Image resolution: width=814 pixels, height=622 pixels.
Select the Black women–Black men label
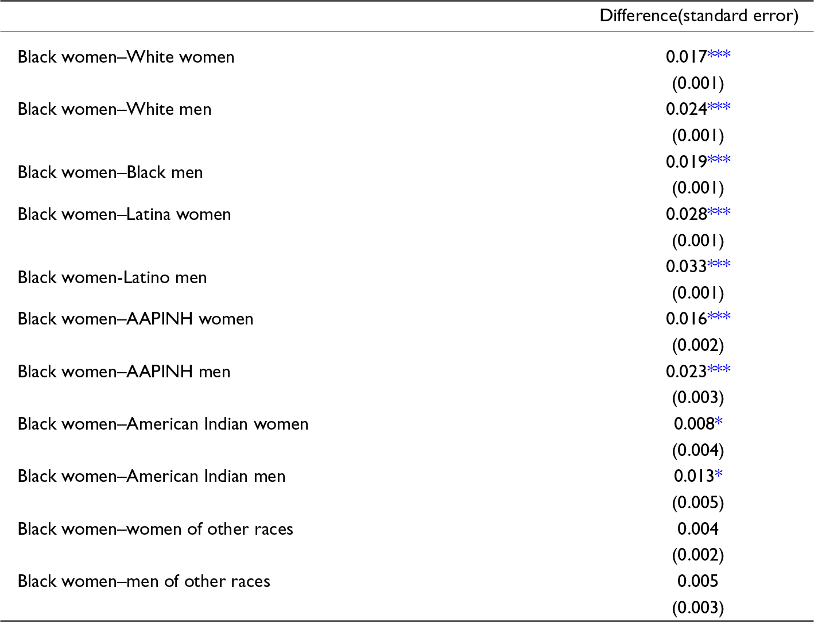110,172
